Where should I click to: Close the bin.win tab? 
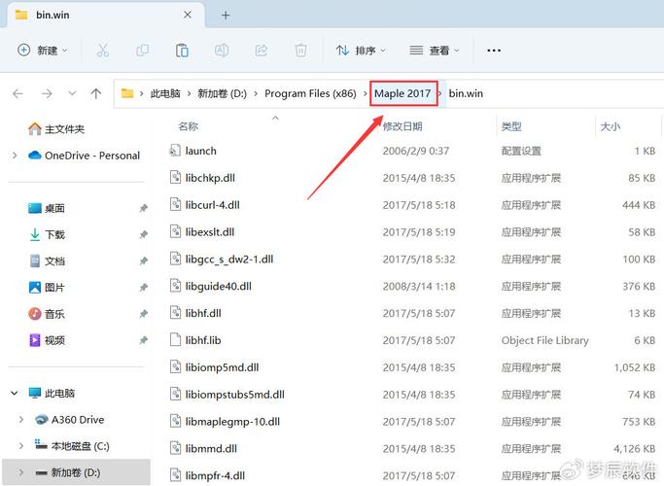click(188, 15)
